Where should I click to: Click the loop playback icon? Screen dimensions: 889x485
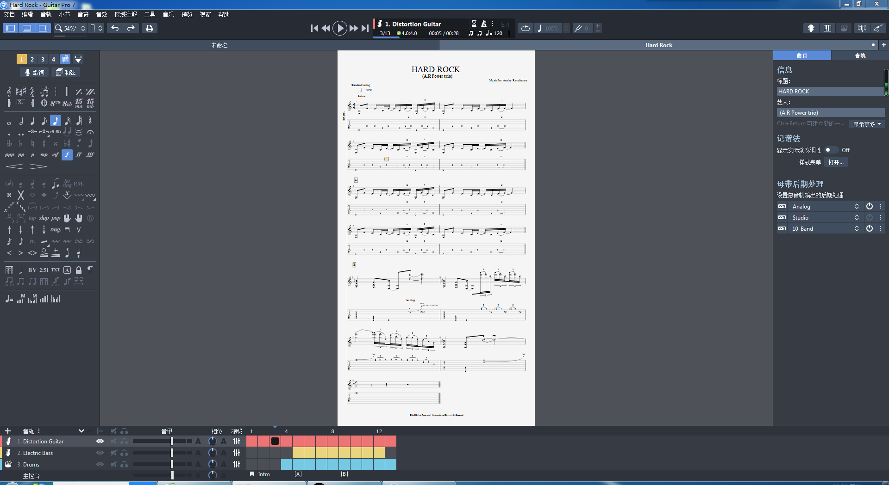pos(525,28)
